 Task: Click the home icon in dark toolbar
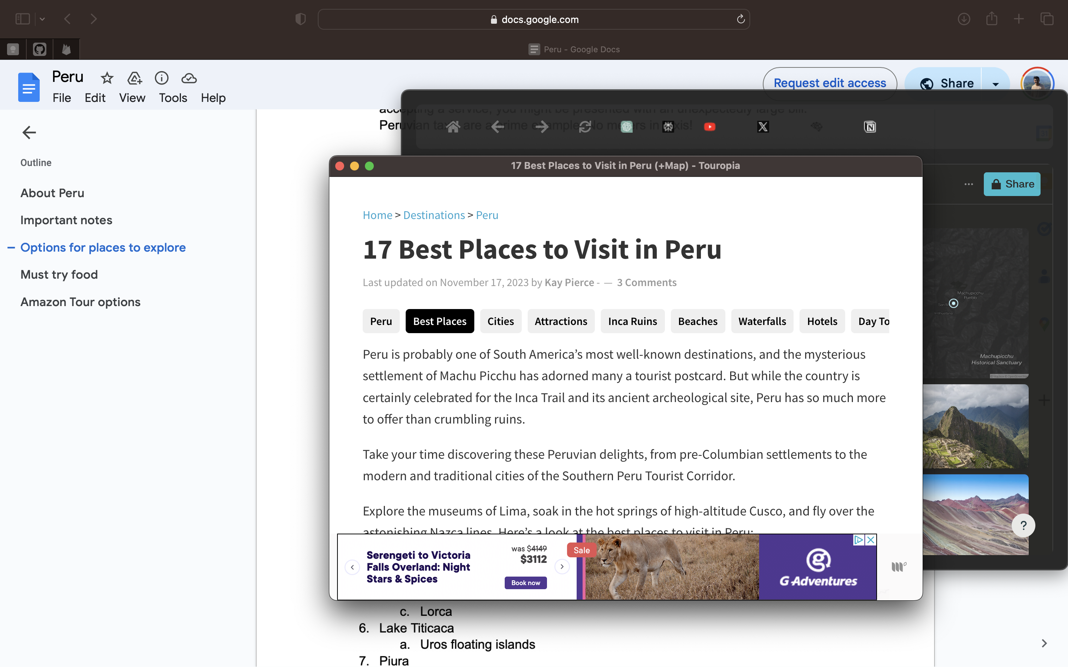[x=453, y=127]
